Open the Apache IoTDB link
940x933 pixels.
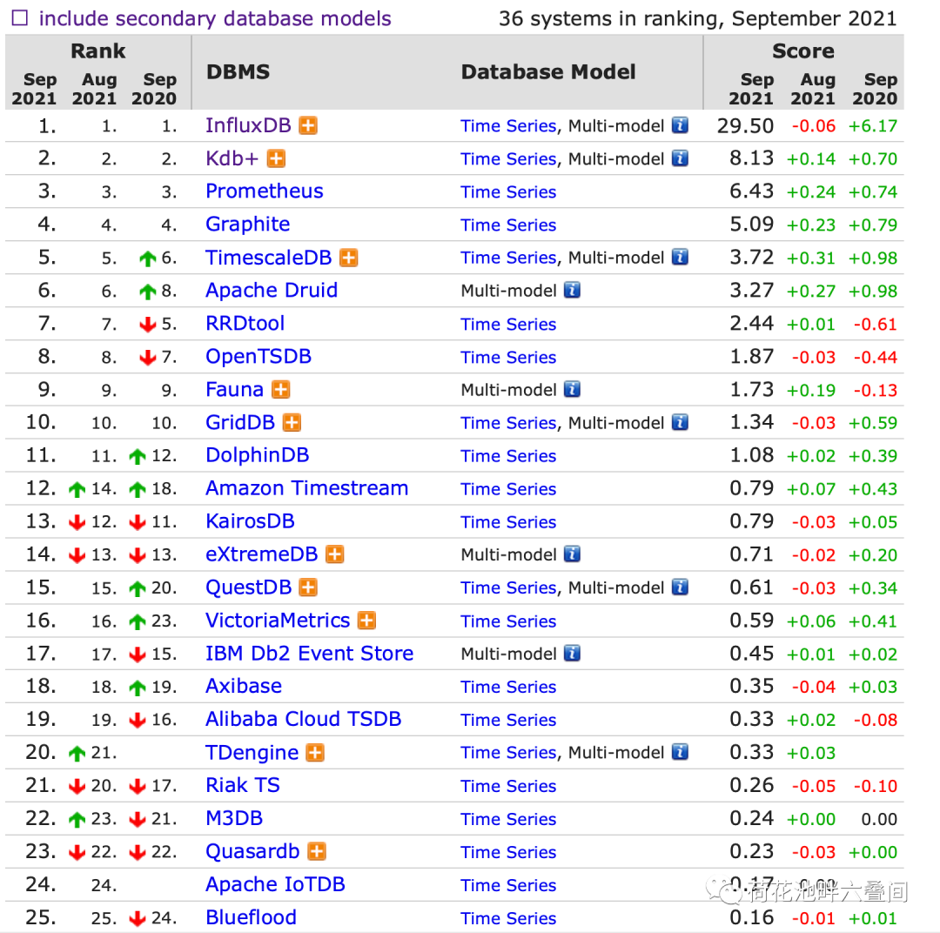275,884
